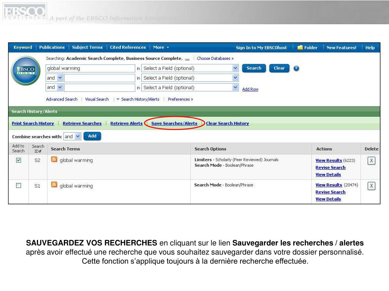389x291 pixels.
Task: Click Save Searches/Alerts link
Action: click(174, 123)
